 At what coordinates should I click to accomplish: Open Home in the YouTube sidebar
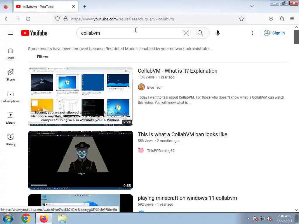click(x=11, y=54)
